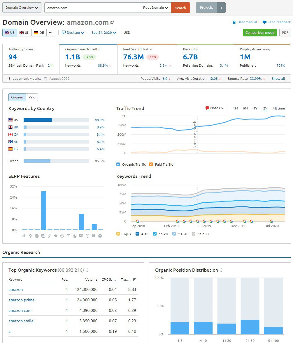Open the Notes dropdown
Screen dimensions: 293x343
click(x=214, y=108)
